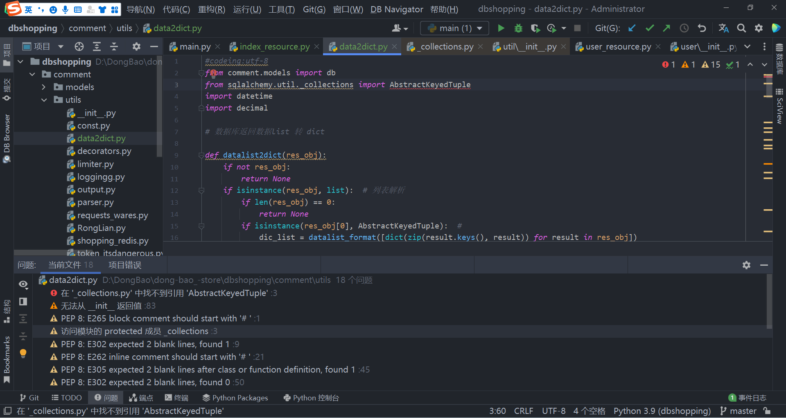Jump to next highlighted error arrow
The width and height of the screenshot is (786, 418).
click(x=764, y=65)
